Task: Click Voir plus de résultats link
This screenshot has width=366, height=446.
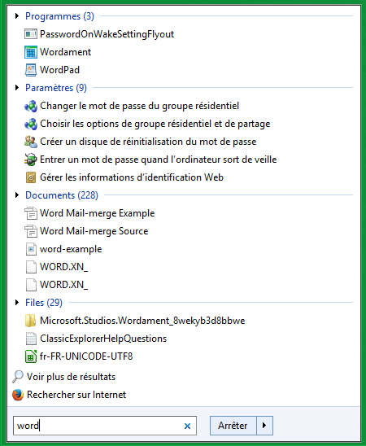Action: 71,377
